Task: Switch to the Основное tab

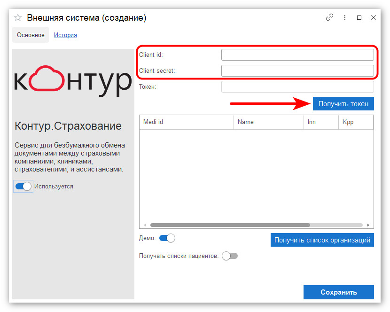Action: (31, 35)
